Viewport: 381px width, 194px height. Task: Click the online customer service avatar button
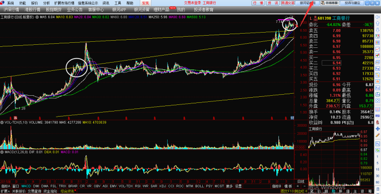coord(330,3)
